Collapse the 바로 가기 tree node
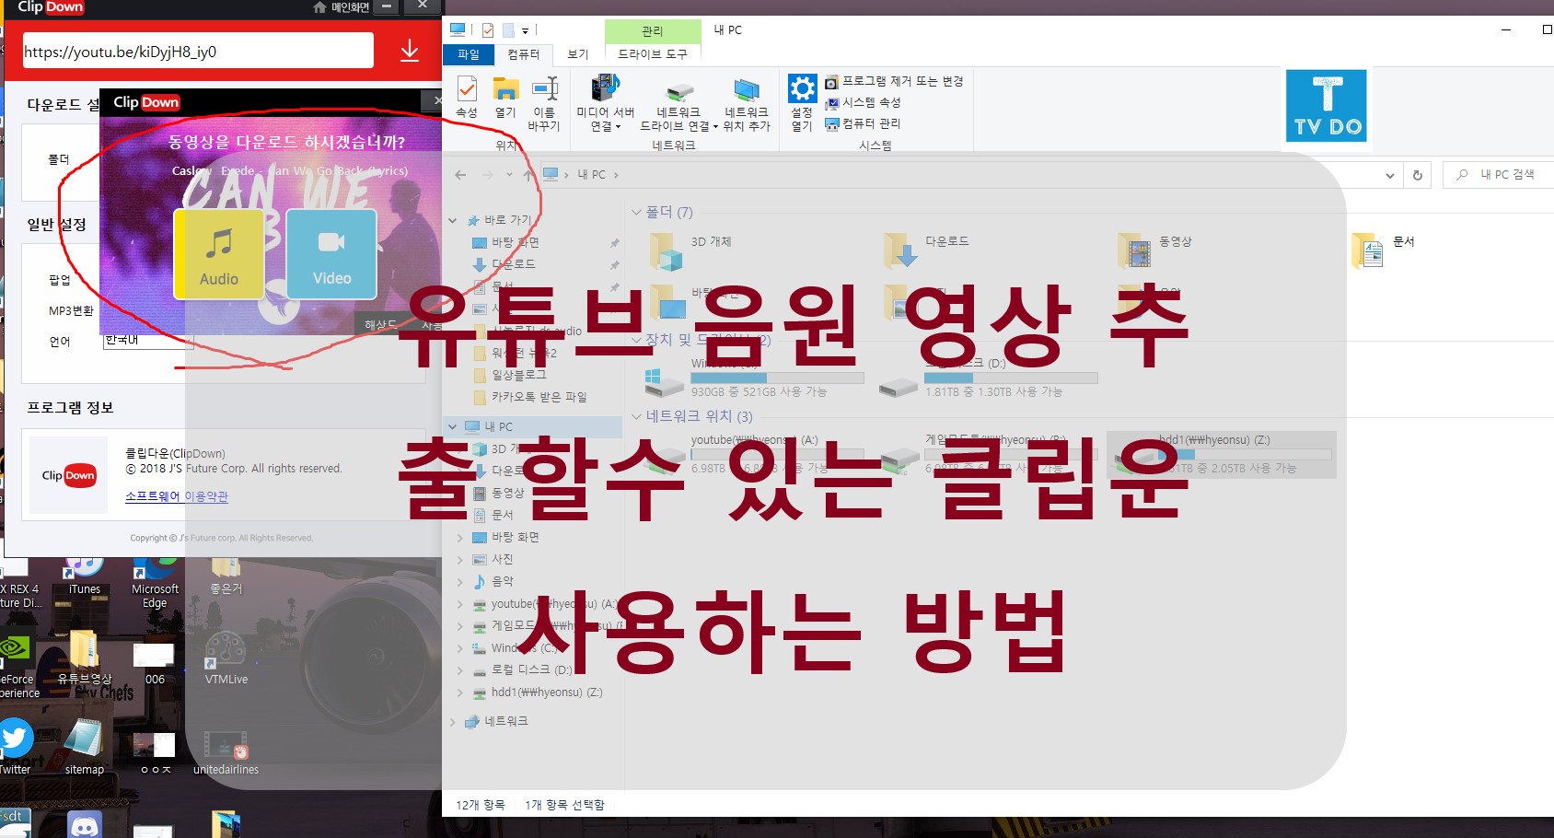The image size is (1554, 838). tap(453, 221)
